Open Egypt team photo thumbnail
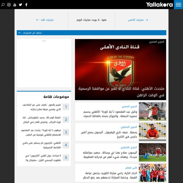Image resolution: width=183 pixels, height=183 pixels. [152, 173]
